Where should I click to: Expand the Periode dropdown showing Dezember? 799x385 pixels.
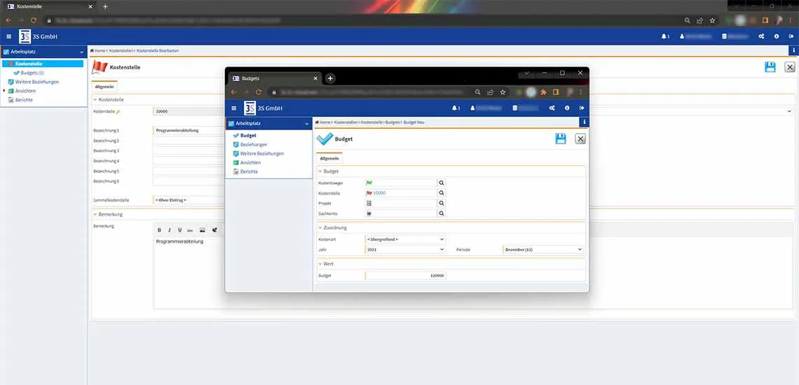tap(542, 249)
